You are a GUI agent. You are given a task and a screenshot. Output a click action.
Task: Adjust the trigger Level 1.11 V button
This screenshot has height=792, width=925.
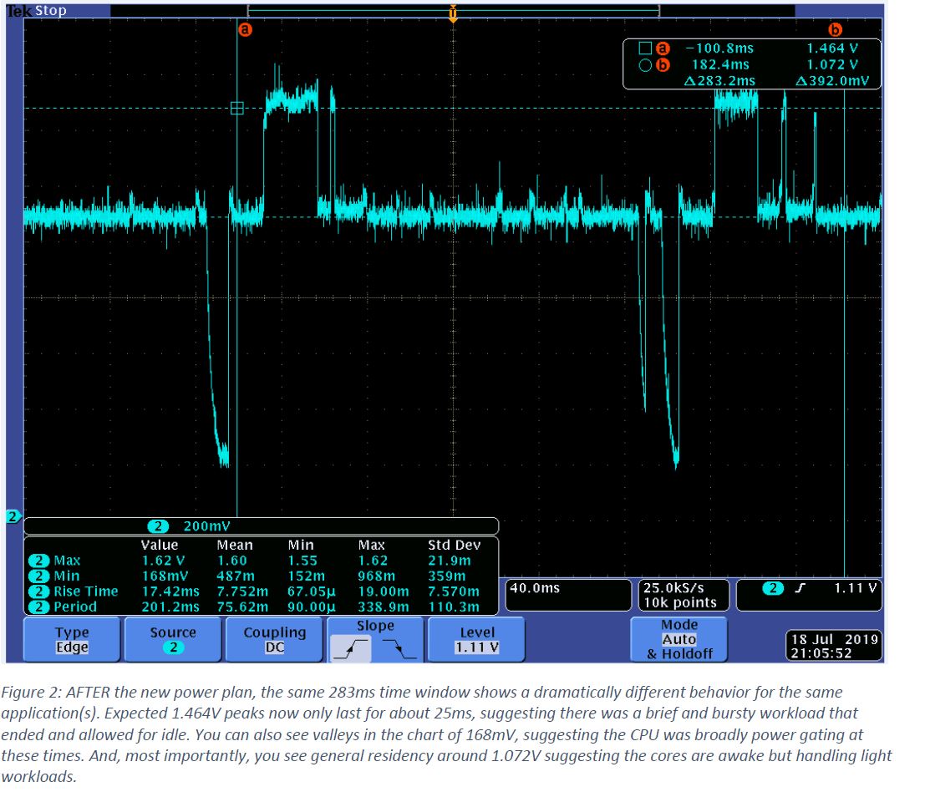click(476, 639)
